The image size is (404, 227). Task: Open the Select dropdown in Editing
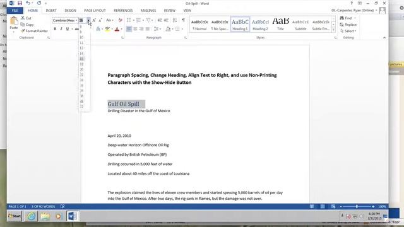tap(348, 31)
